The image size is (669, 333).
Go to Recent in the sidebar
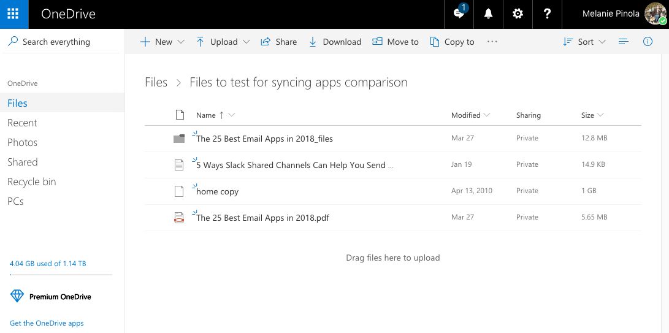pos(22,123)
